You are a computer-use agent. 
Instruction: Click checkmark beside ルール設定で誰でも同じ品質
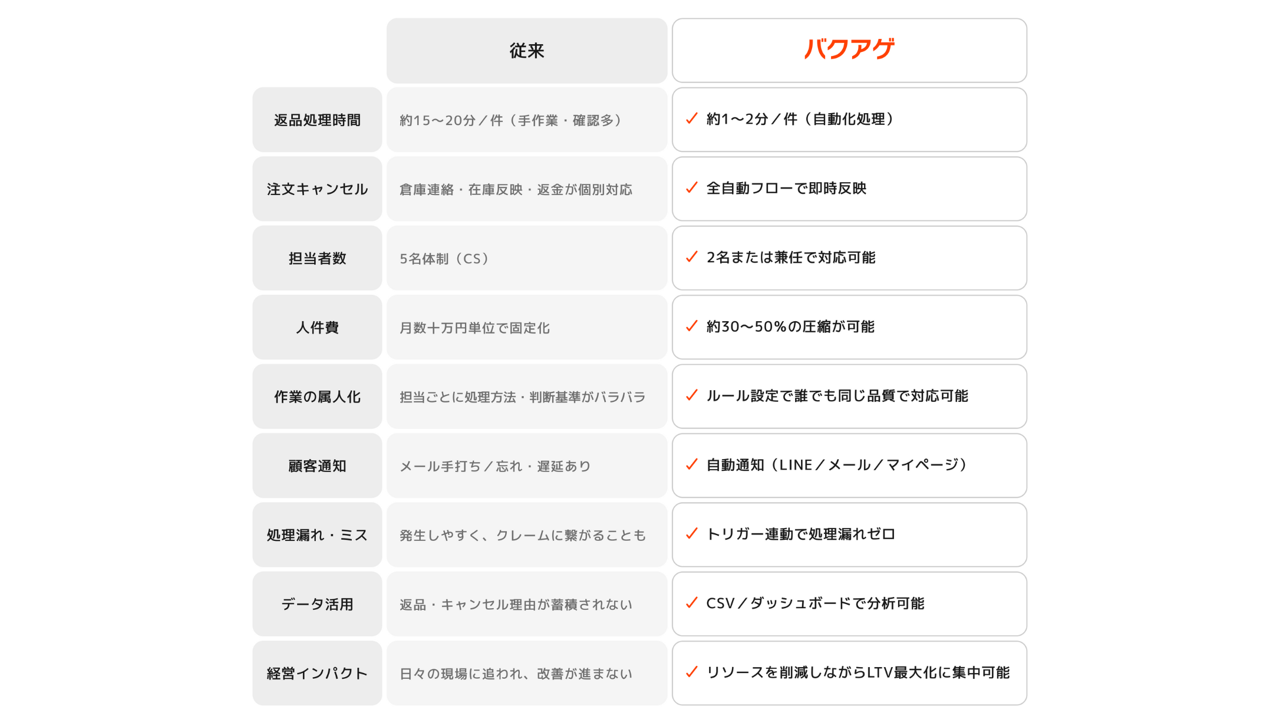point(692,395)
